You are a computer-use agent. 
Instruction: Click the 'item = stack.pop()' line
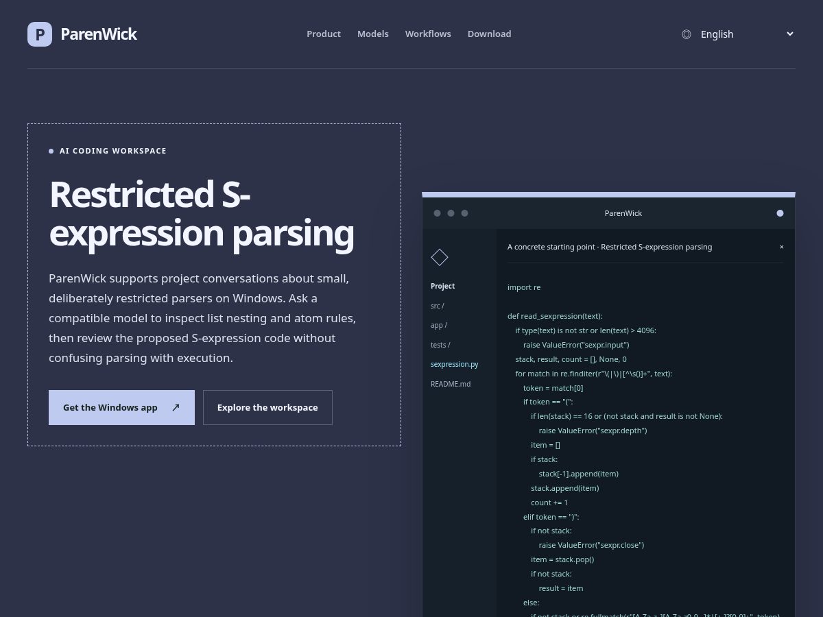tap(562, 559)
